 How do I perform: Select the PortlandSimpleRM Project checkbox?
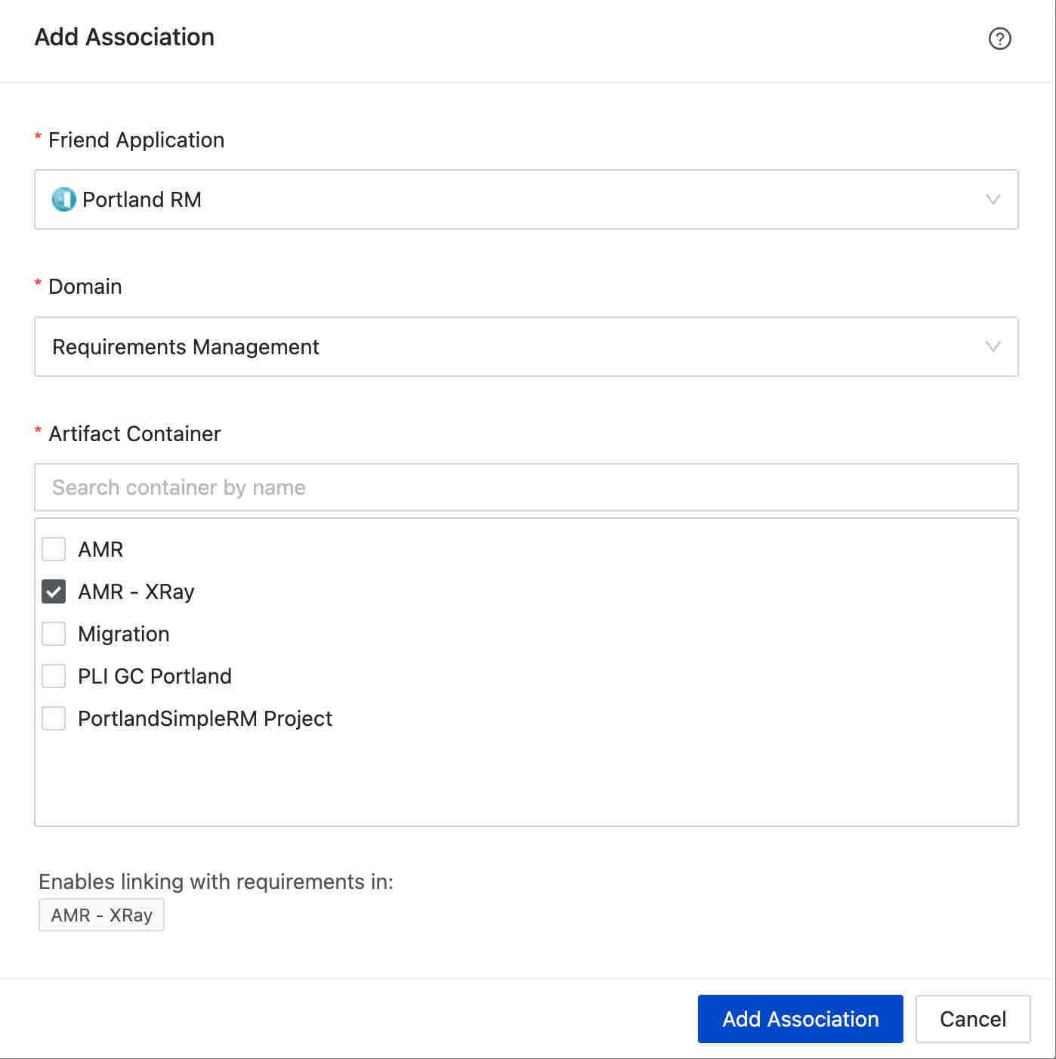[x=54, y=718]
